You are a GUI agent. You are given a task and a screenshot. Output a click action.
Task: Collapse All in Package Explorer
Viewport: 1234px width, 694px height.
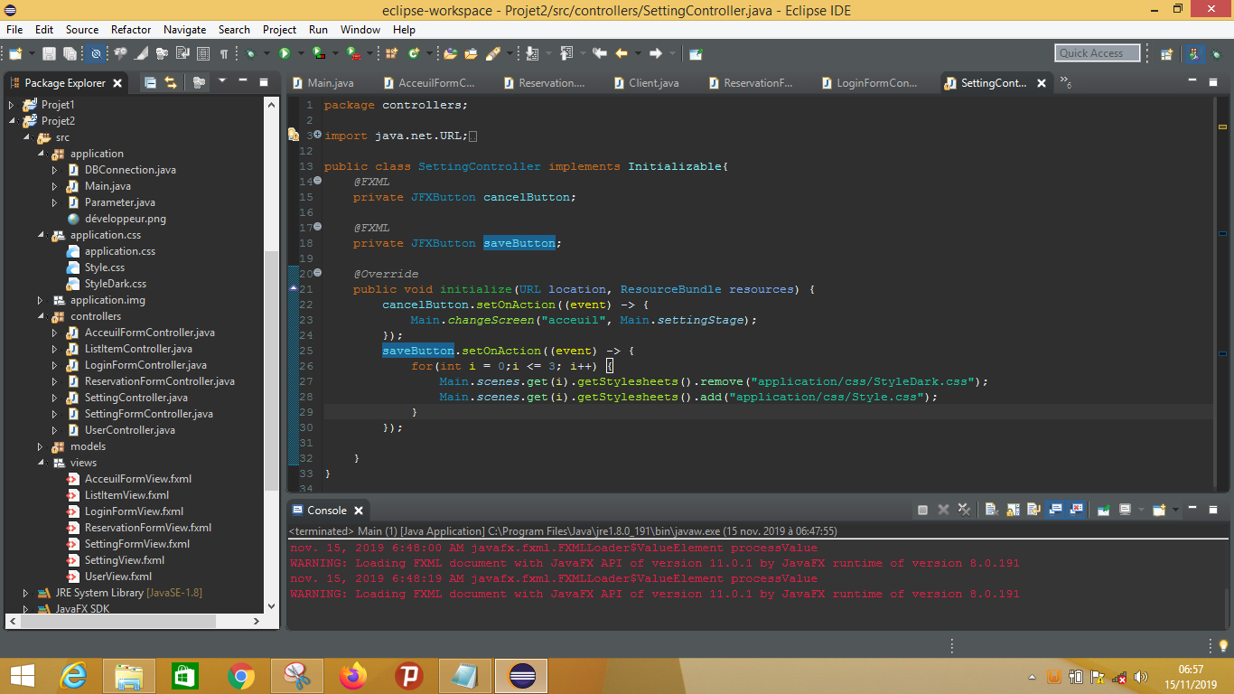pyautogui.click(x=150, y=82)
